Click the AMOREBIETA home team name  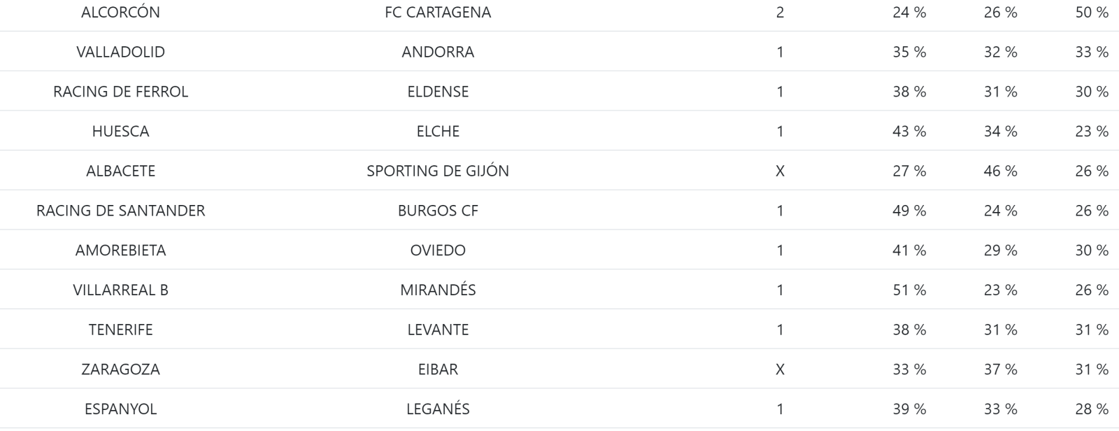click(x=120, y=250)
